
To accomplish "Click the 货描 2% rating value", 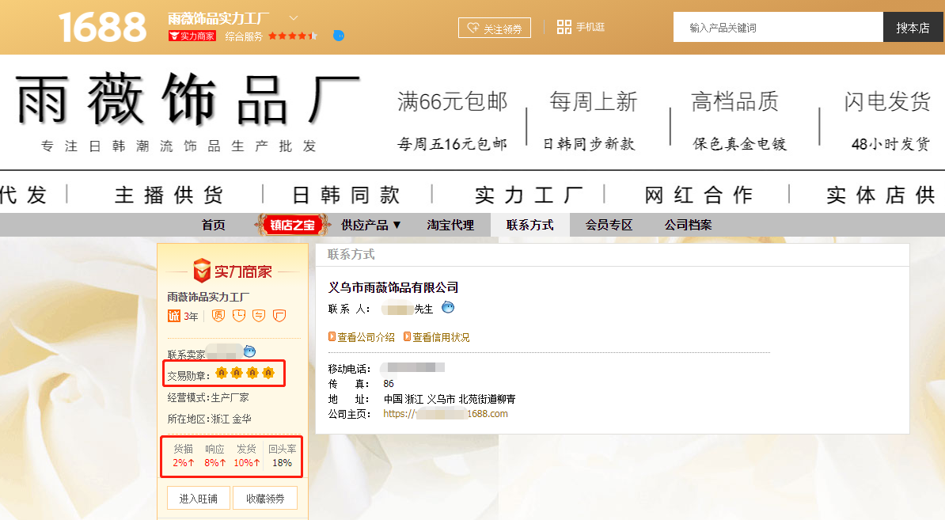I will (183, 463).
